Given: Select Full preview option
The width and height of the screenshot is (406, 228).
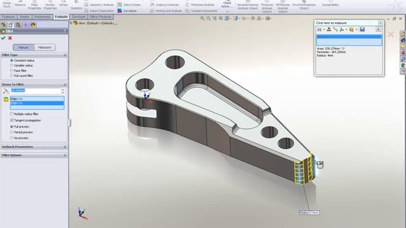Looking at the screenshot, I should click(20, 127).
